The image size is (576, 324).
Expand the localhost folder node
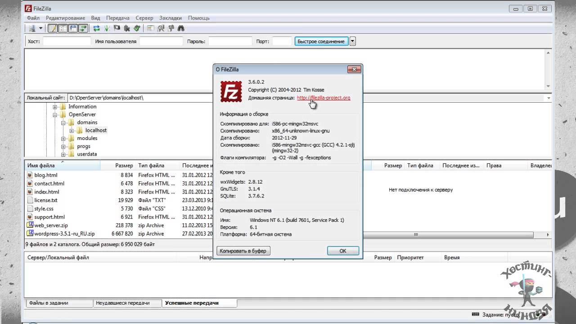pyautogui.click(x=72, y=130)
